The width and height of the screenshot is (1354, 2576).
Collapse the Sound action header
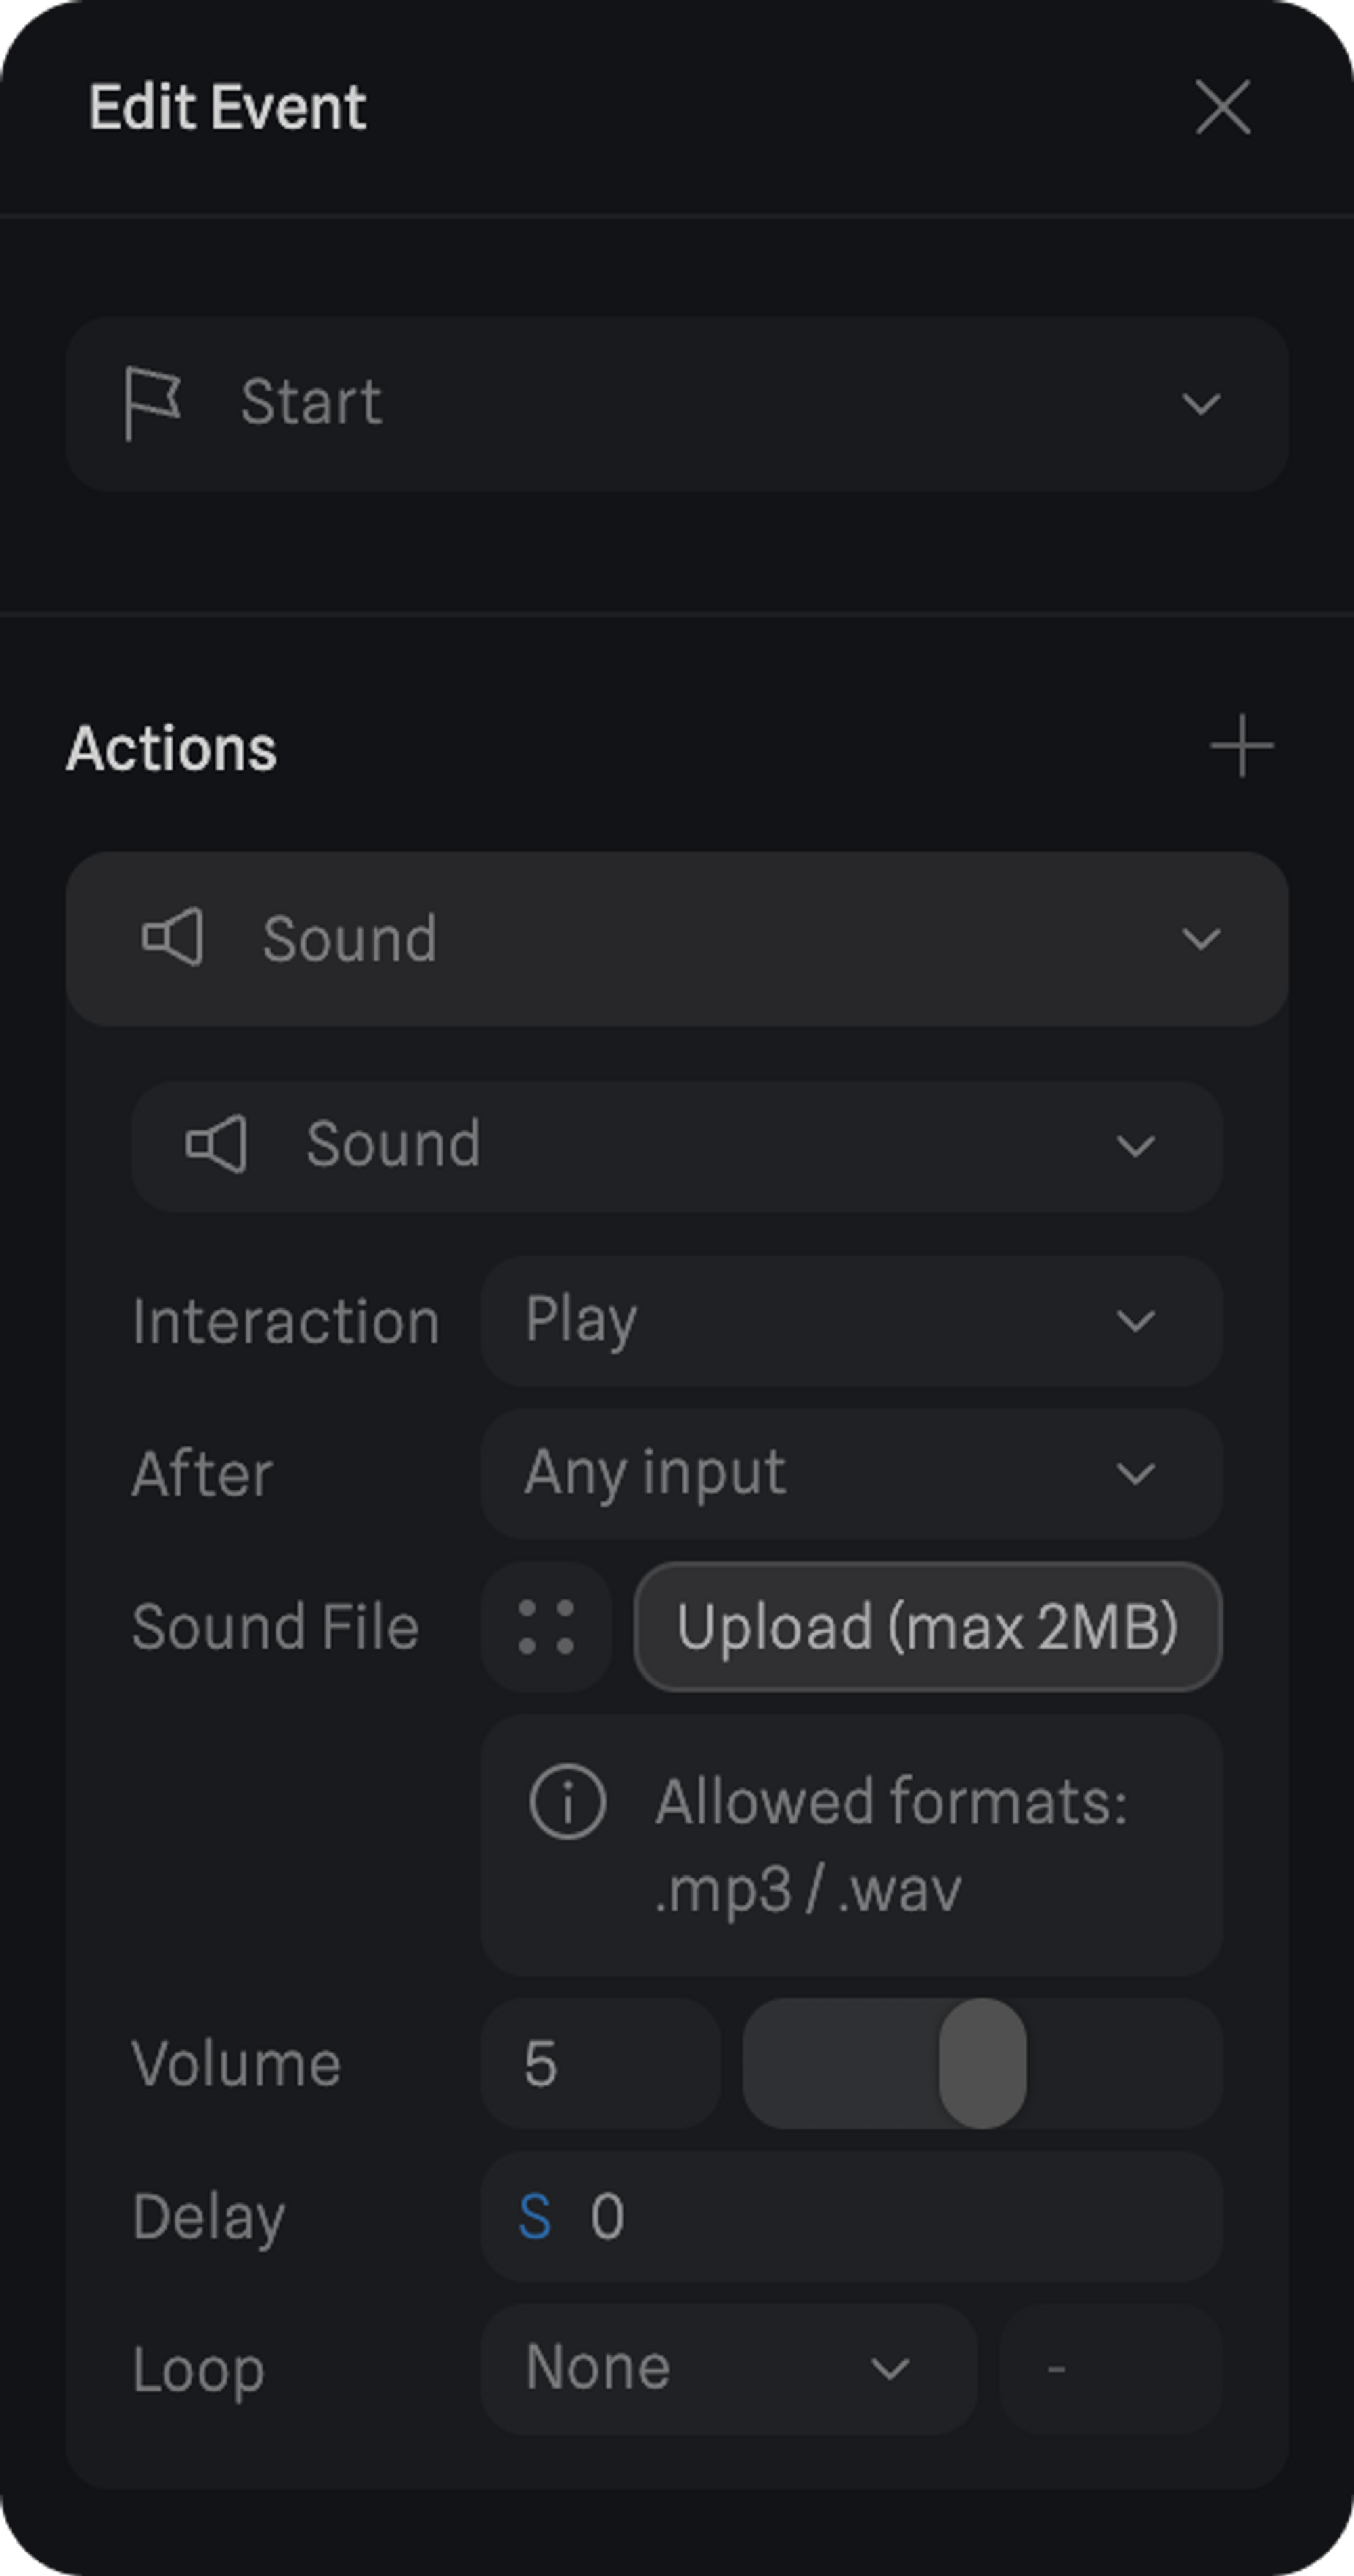[1200, 939]
